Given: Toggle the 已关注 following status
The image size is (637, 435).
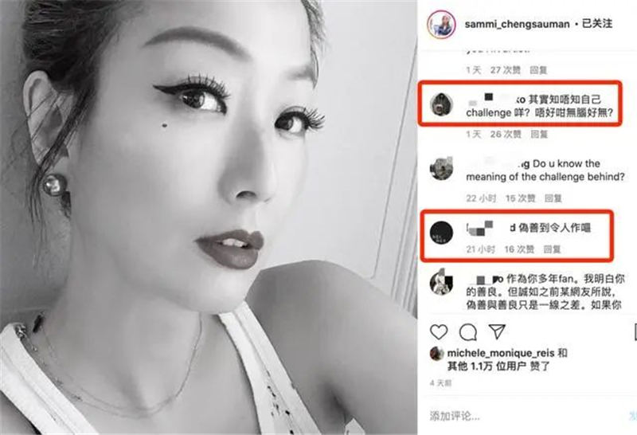Looking at the screenshot, I should point(596,24).
